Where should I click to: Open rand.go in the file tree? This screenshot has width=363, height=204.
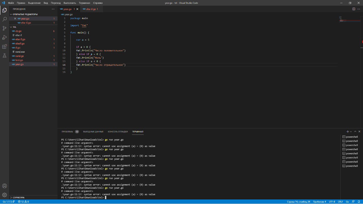point(20,56)
